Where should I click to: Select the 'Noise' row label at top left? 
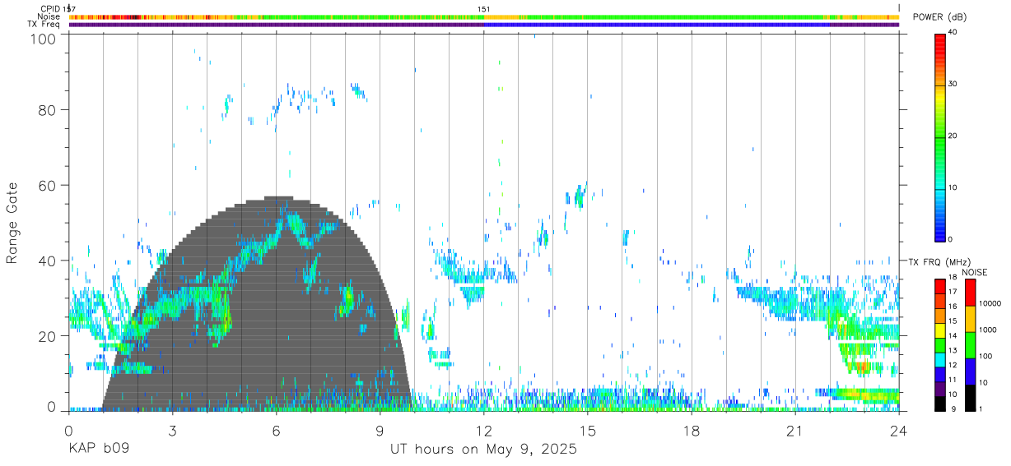(49, 16)
